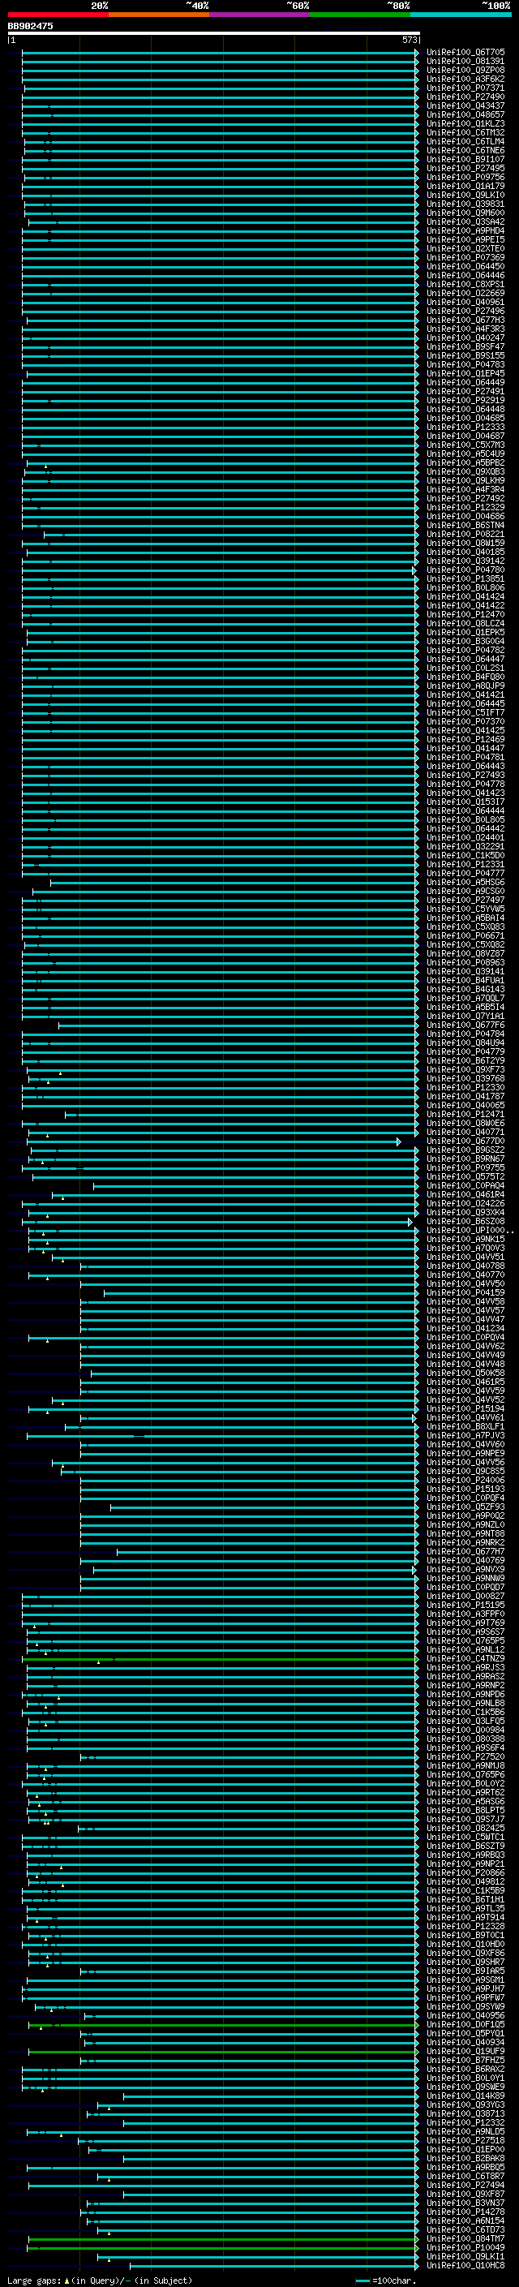519x2287 pixels.
Task: Select label UniRef100_Q677D0
Action: [465, 1141]
